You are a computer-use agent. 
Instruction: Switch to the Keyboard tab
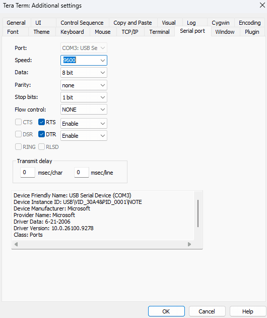click(72, 32)
